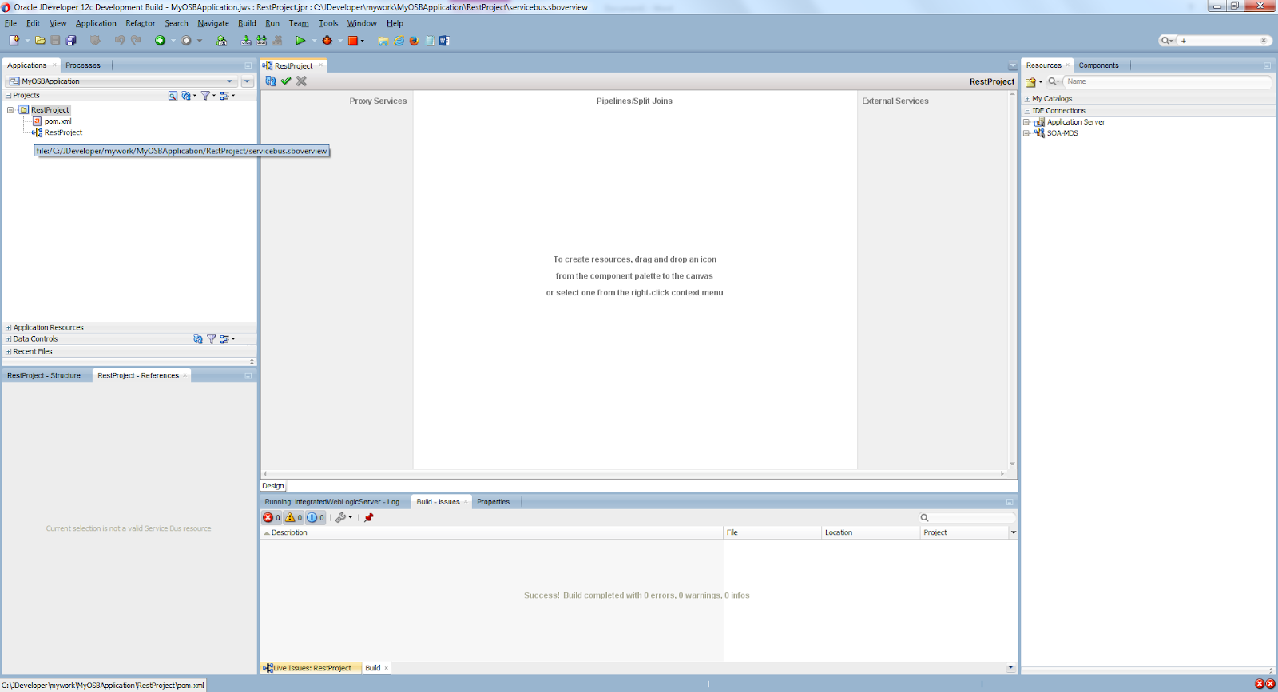The image size is (1278, 692).
Task: Toggle the infos filter in Issues toolbar
Action: click(x=316, y=517)
